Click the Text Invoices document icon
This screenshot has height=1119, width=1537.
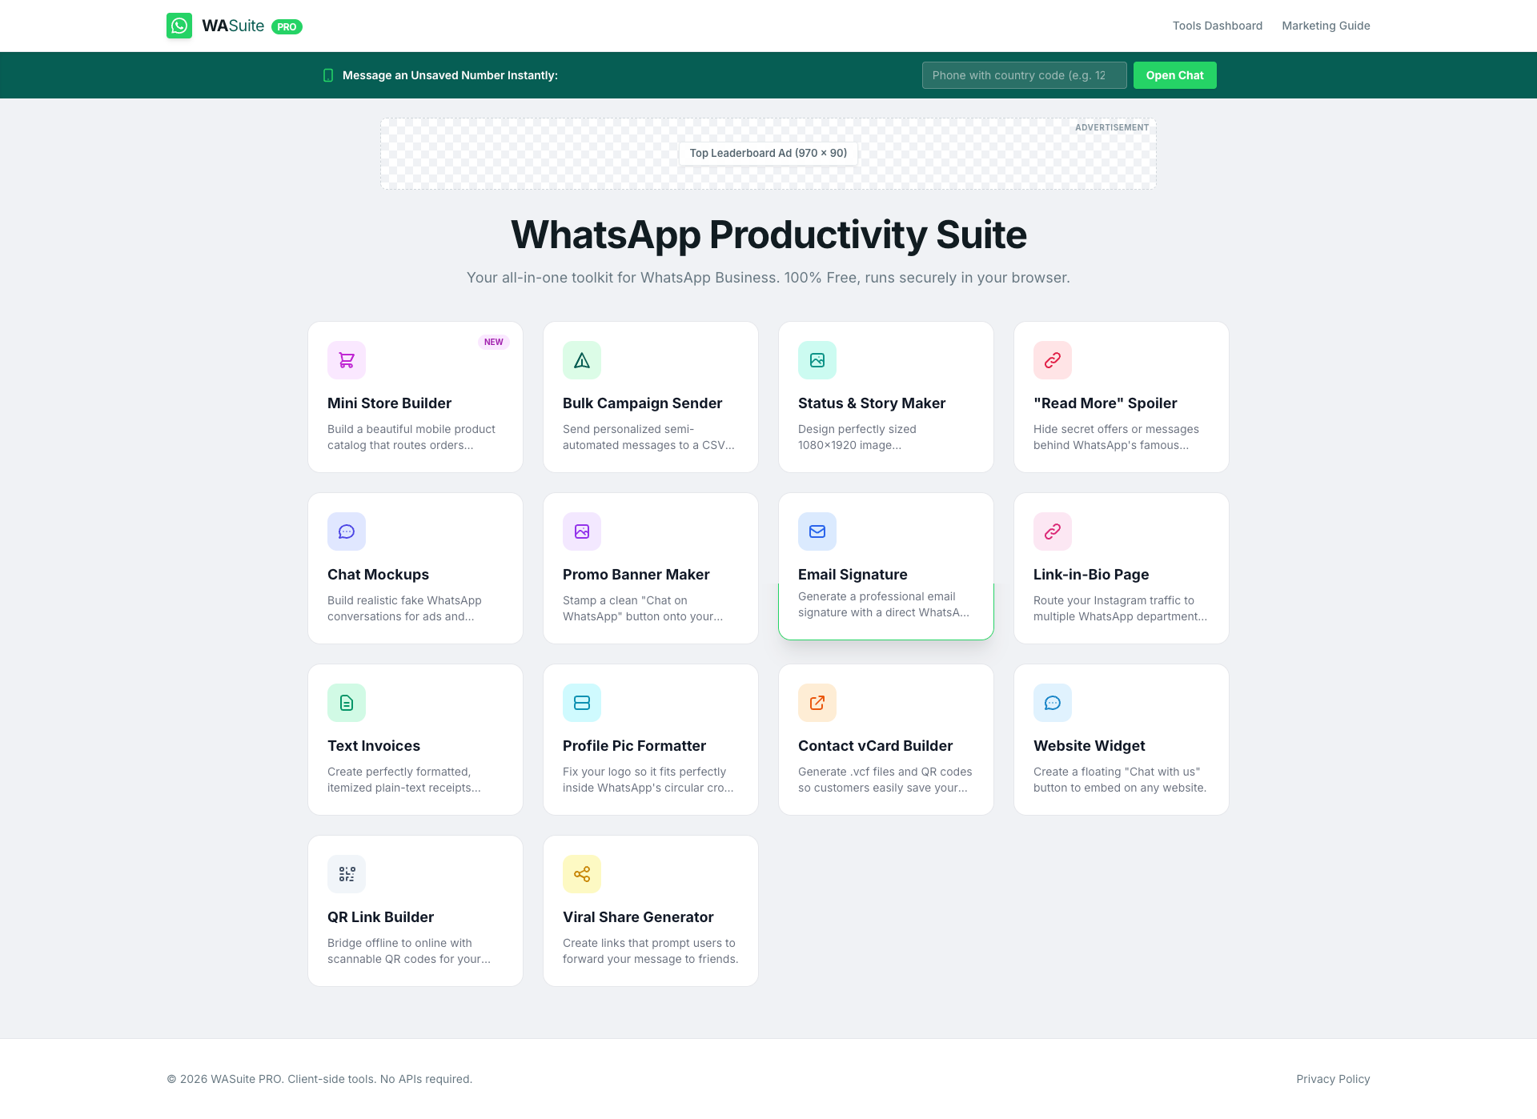(347, 703)
